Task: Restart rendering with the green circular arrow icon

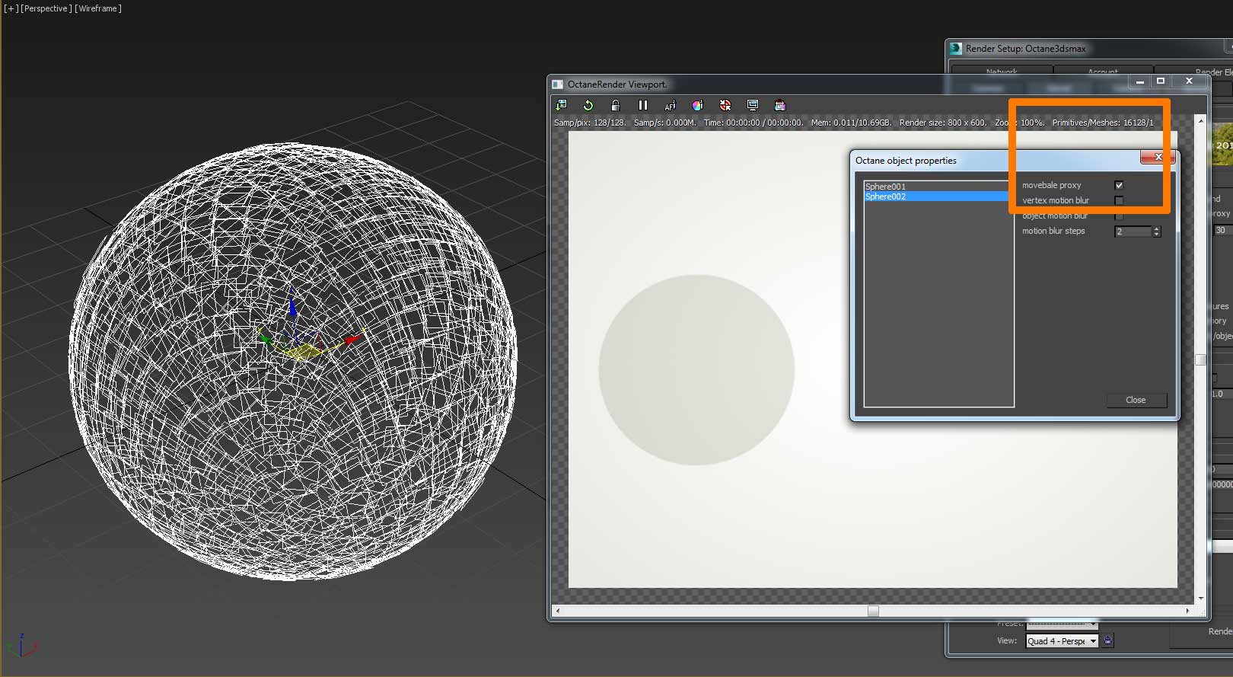Action: pos(588,105)
